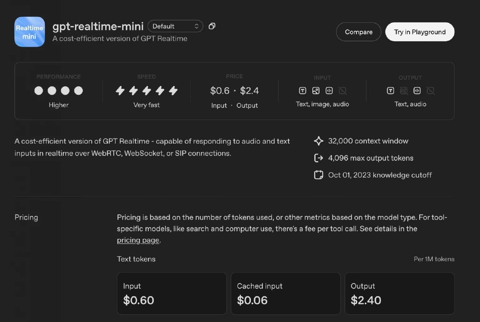The height and width of the screenshot is (322, 480).
Task: Click the context window sparkle icon
Action: 318,141
